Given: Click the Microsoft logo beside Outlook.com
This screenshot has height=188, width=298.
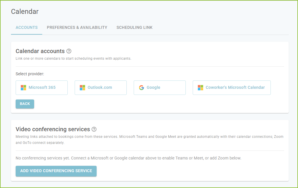Looking at the screenshot, I should click(x=82, y=87).
